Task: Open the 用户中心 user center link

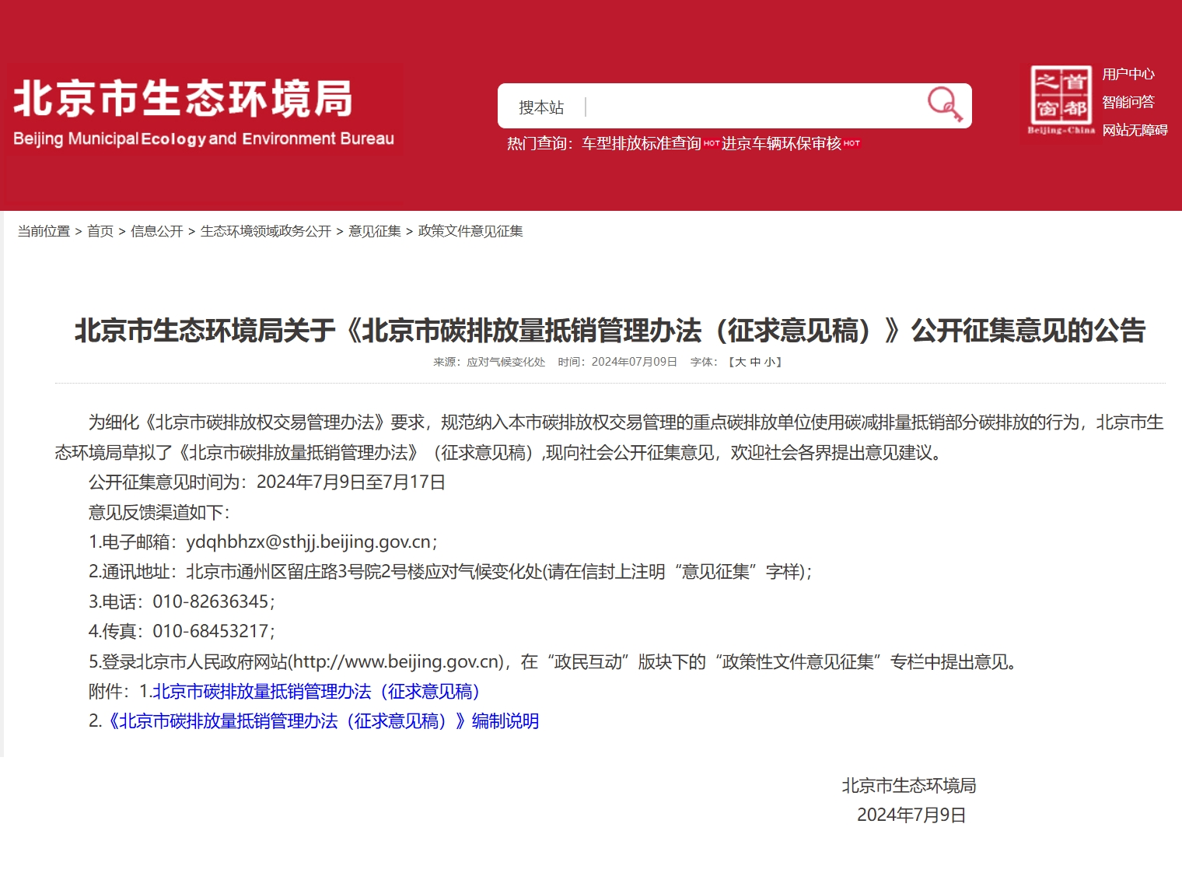Action: click(x=1128, y=74)
